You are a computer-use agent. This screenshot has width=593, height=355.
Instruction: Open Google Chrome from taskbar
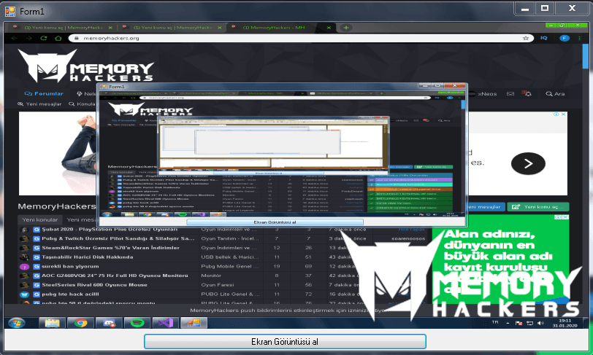(80, 323)
